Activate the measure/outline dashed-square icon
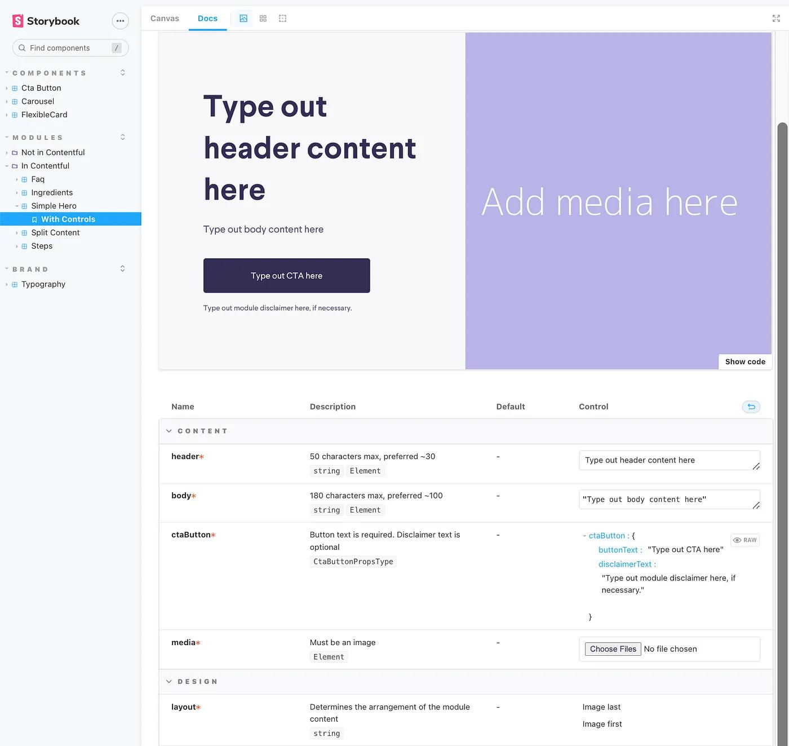 (x=282, y=18)
